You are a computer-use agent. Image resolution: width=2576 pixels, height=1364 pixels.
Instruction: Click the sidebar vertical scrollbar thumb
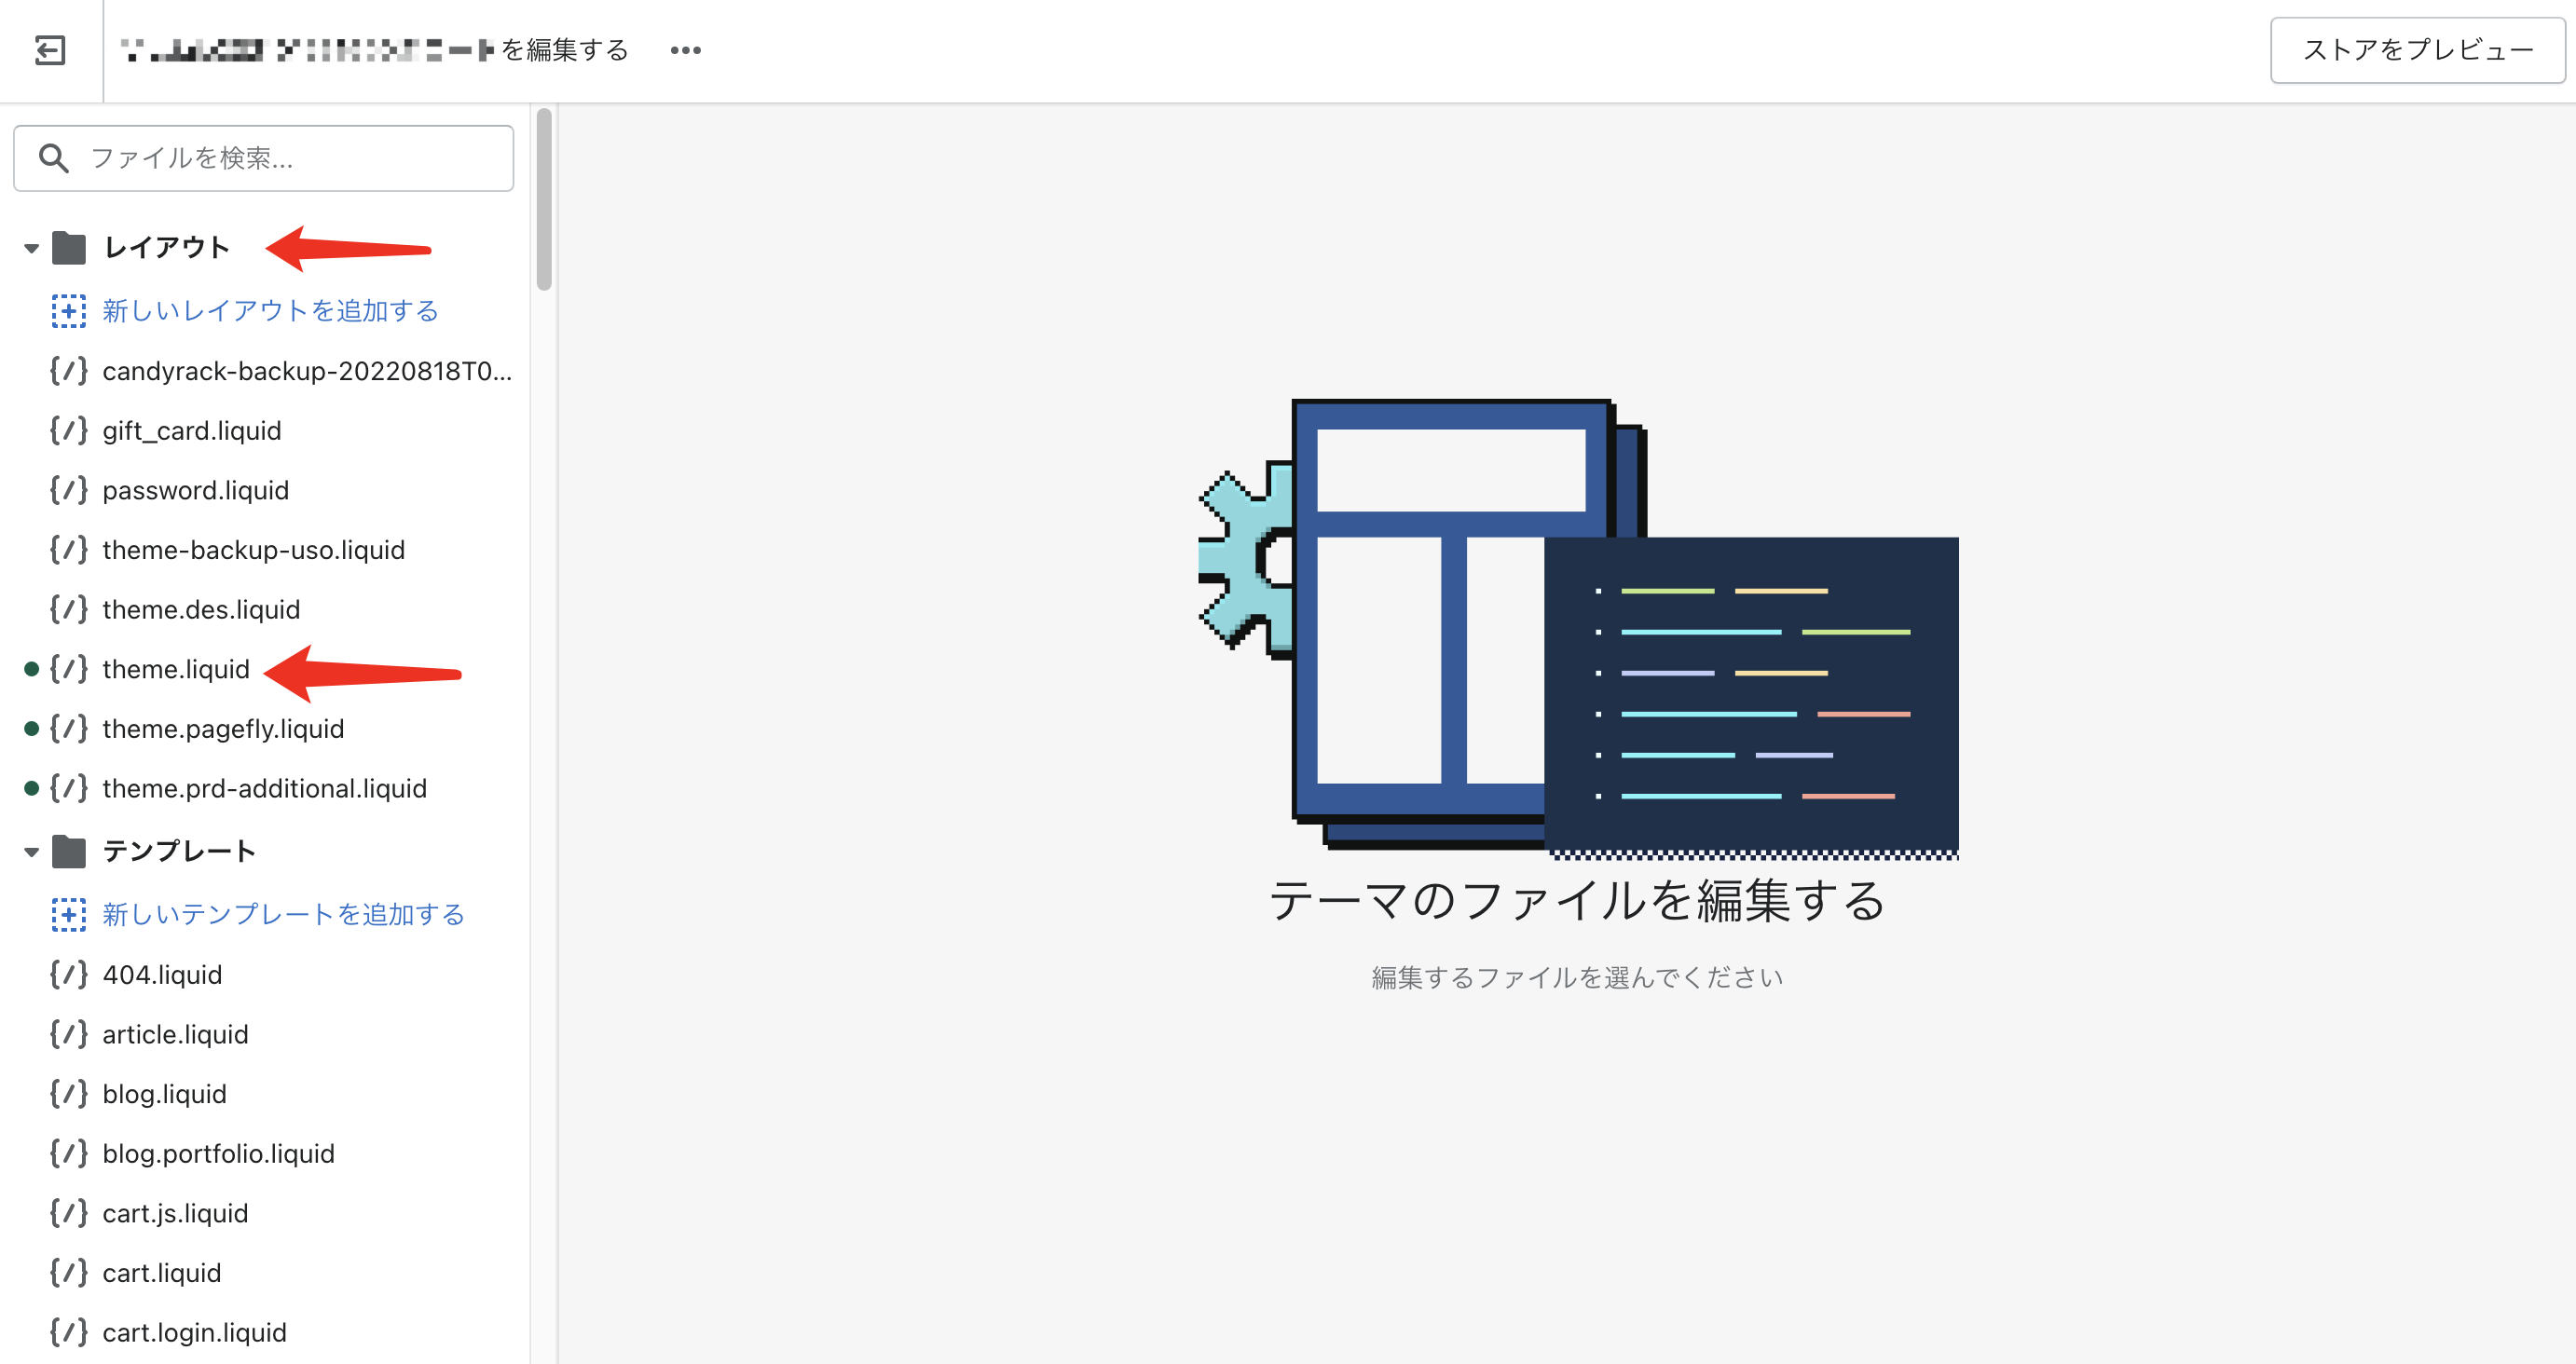[x=544, y=200]
